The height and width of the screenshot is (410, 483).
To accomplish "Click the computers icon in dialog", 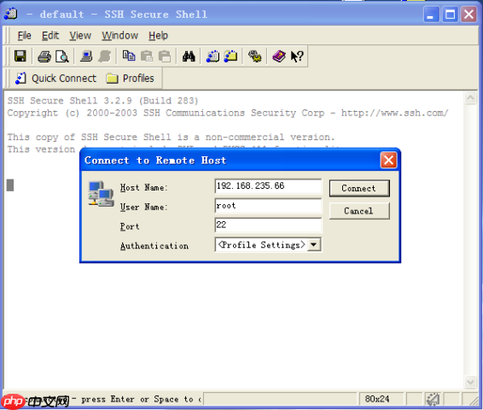I will click(101, 194).
